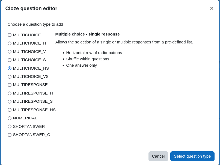Confirm with Select question type button
Viewport: 220px width, 165px height.
tap(192, 156)
